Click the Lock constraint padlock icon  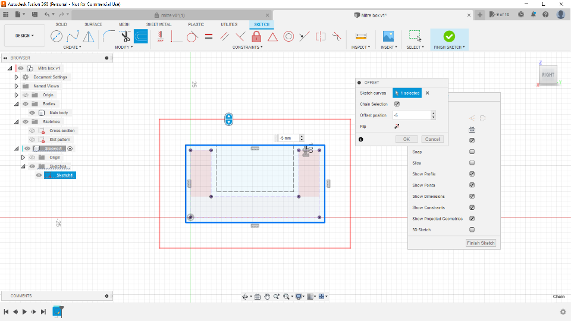256,37
